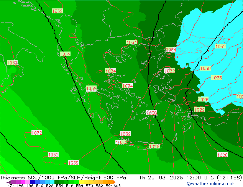Click the 486 legend value
This screenshot has width=243, height=187.
(x=20, y=185)
